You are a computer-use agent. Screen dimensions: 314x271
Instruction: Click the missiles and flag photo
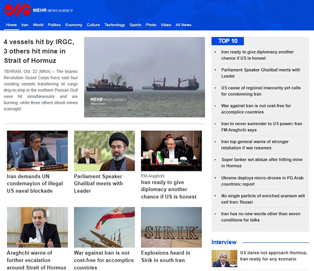tap(104, 227)
